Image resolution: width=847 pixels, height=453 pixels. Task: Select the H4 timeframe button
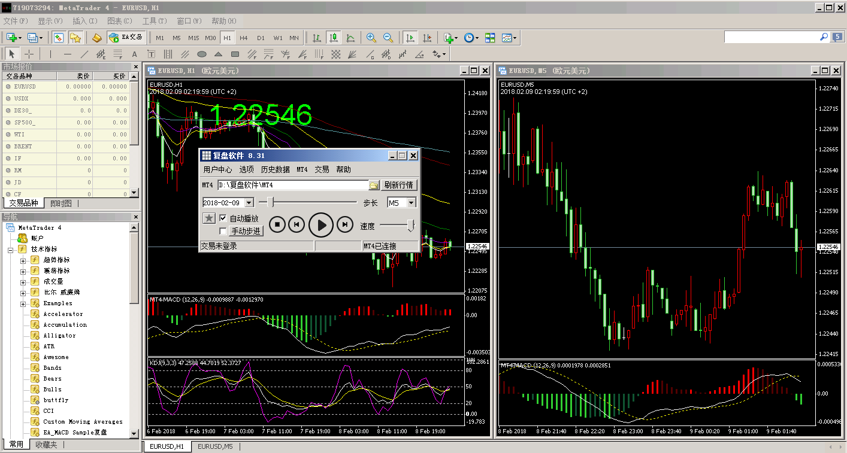click(244, 38)
